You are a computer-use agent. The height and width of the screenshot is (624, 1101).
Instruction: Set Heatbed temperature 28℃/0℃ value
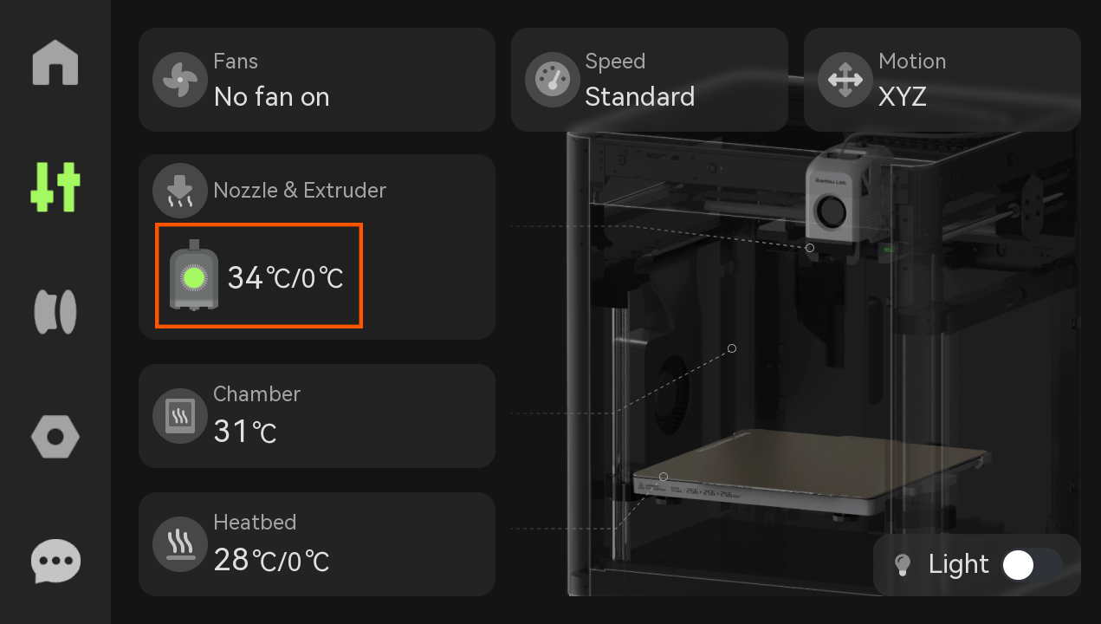coord(272,561)
